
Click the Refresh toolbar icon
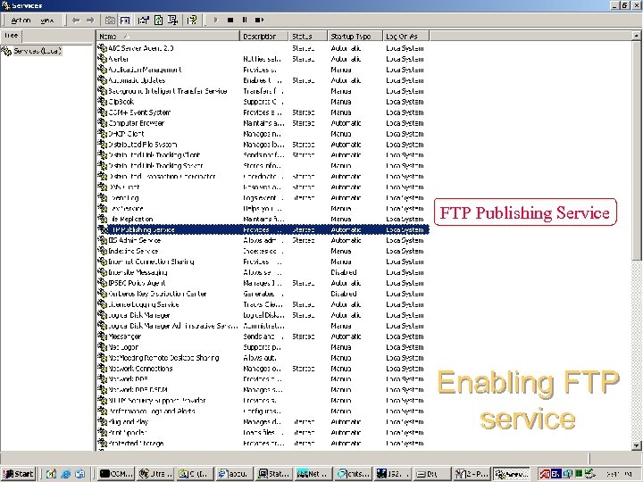coord(158,20)
